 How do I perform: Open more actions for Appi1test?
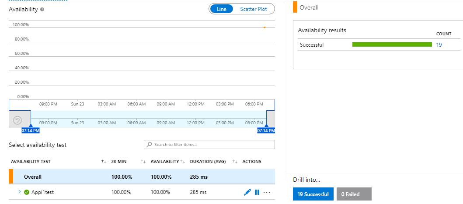[x=267, y=192]
